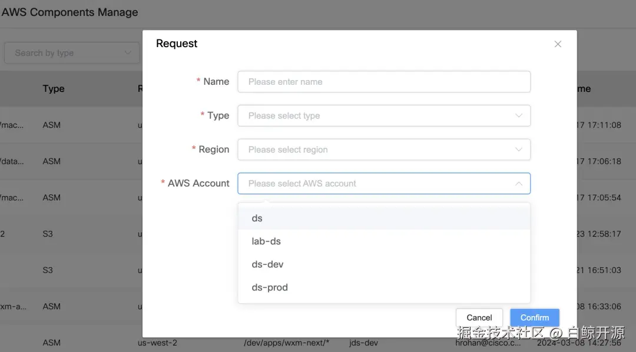The width and height of the screenshot is (636, 352).
Task: Open the 'Search by type' dropdown behind dialog
Action: (x=72, y=53)
